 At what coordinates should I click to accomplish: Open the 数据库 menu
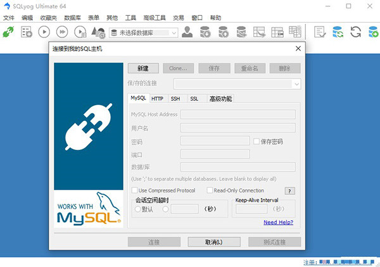coord(72,18)
